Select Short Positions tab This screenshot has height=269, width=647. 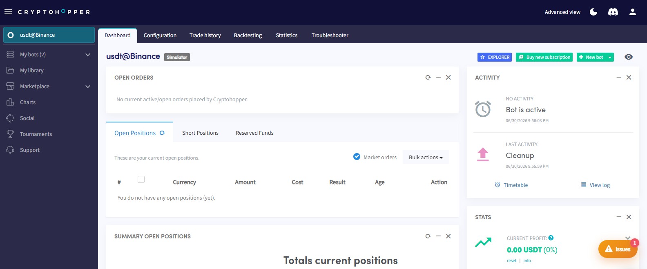pyautogui.click(x=200, y=133)
